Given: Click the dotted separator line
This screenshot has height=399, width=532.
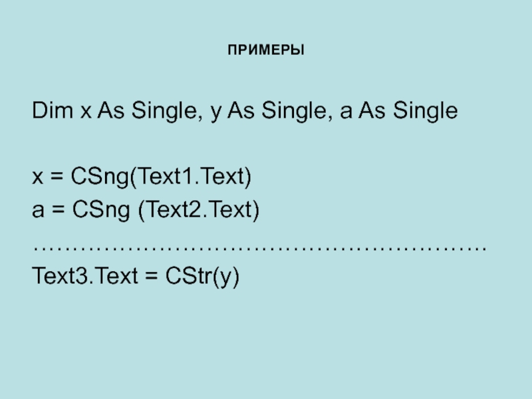Looking at the screenshot, I should click(259, 247).
